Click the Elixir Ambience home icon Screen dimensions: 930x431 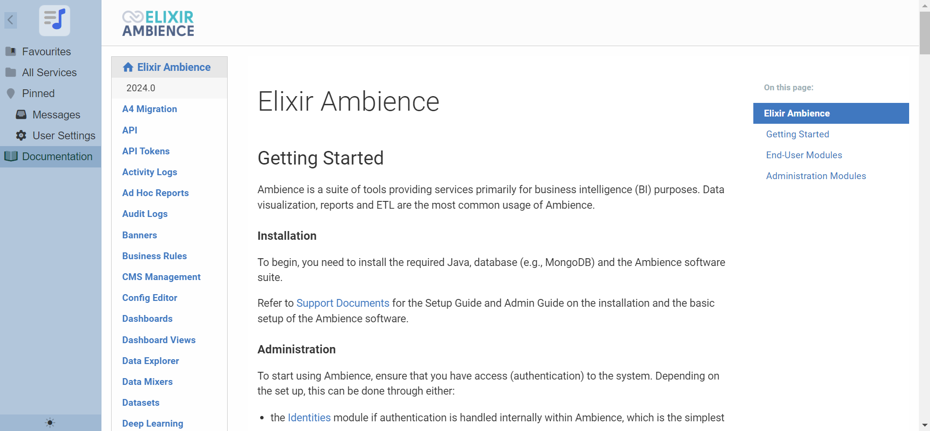(x=128, y=67)
